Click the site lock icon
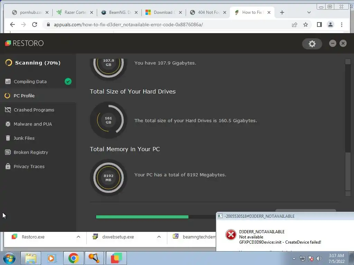 (48, 24)
